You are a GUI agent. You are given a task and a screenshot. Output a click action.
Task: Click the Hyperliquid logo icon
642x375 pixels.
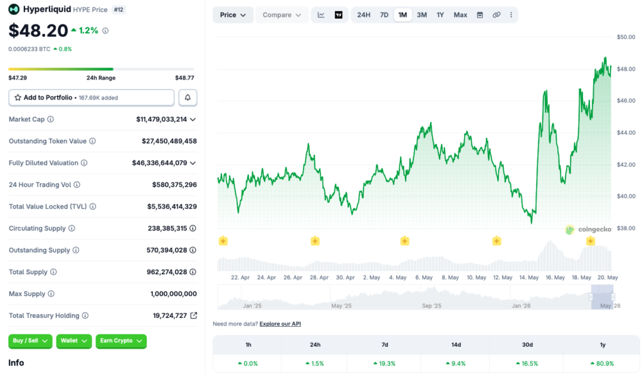[14, 9]
